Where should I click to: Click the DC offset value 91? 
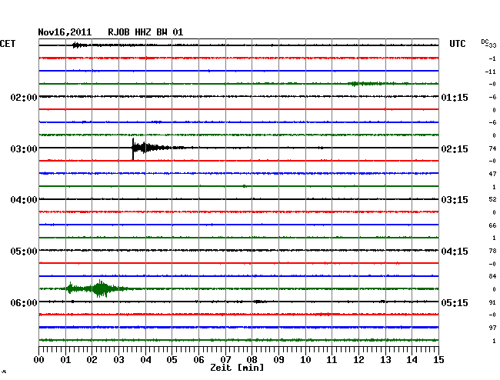(x=492, y=302)
